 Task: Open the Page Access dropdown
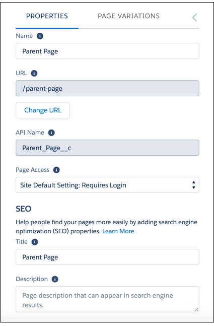[x=107, y=185]
